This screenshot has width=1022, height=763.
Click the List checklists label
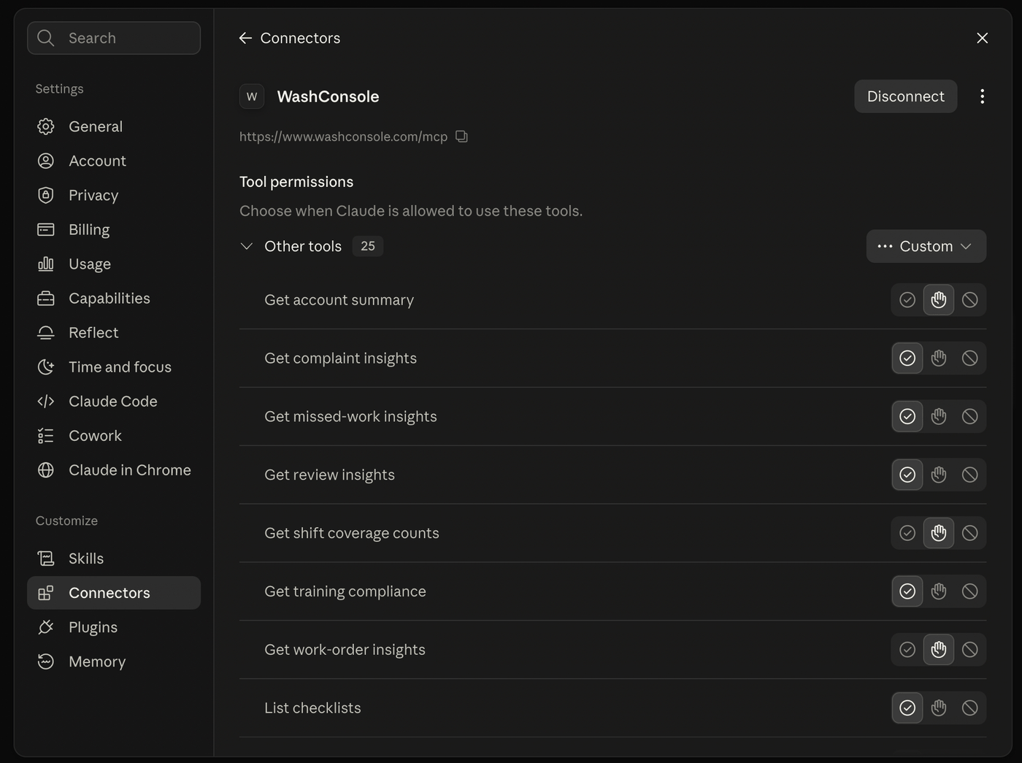point(312,708)
